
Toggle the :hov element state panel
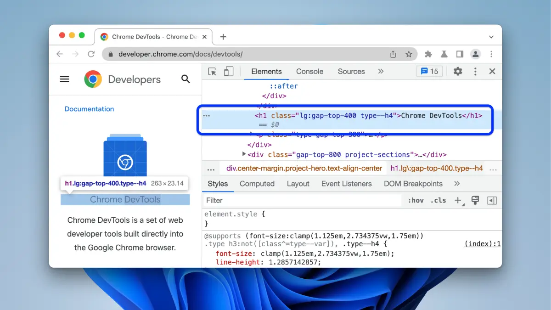(416, 200)
